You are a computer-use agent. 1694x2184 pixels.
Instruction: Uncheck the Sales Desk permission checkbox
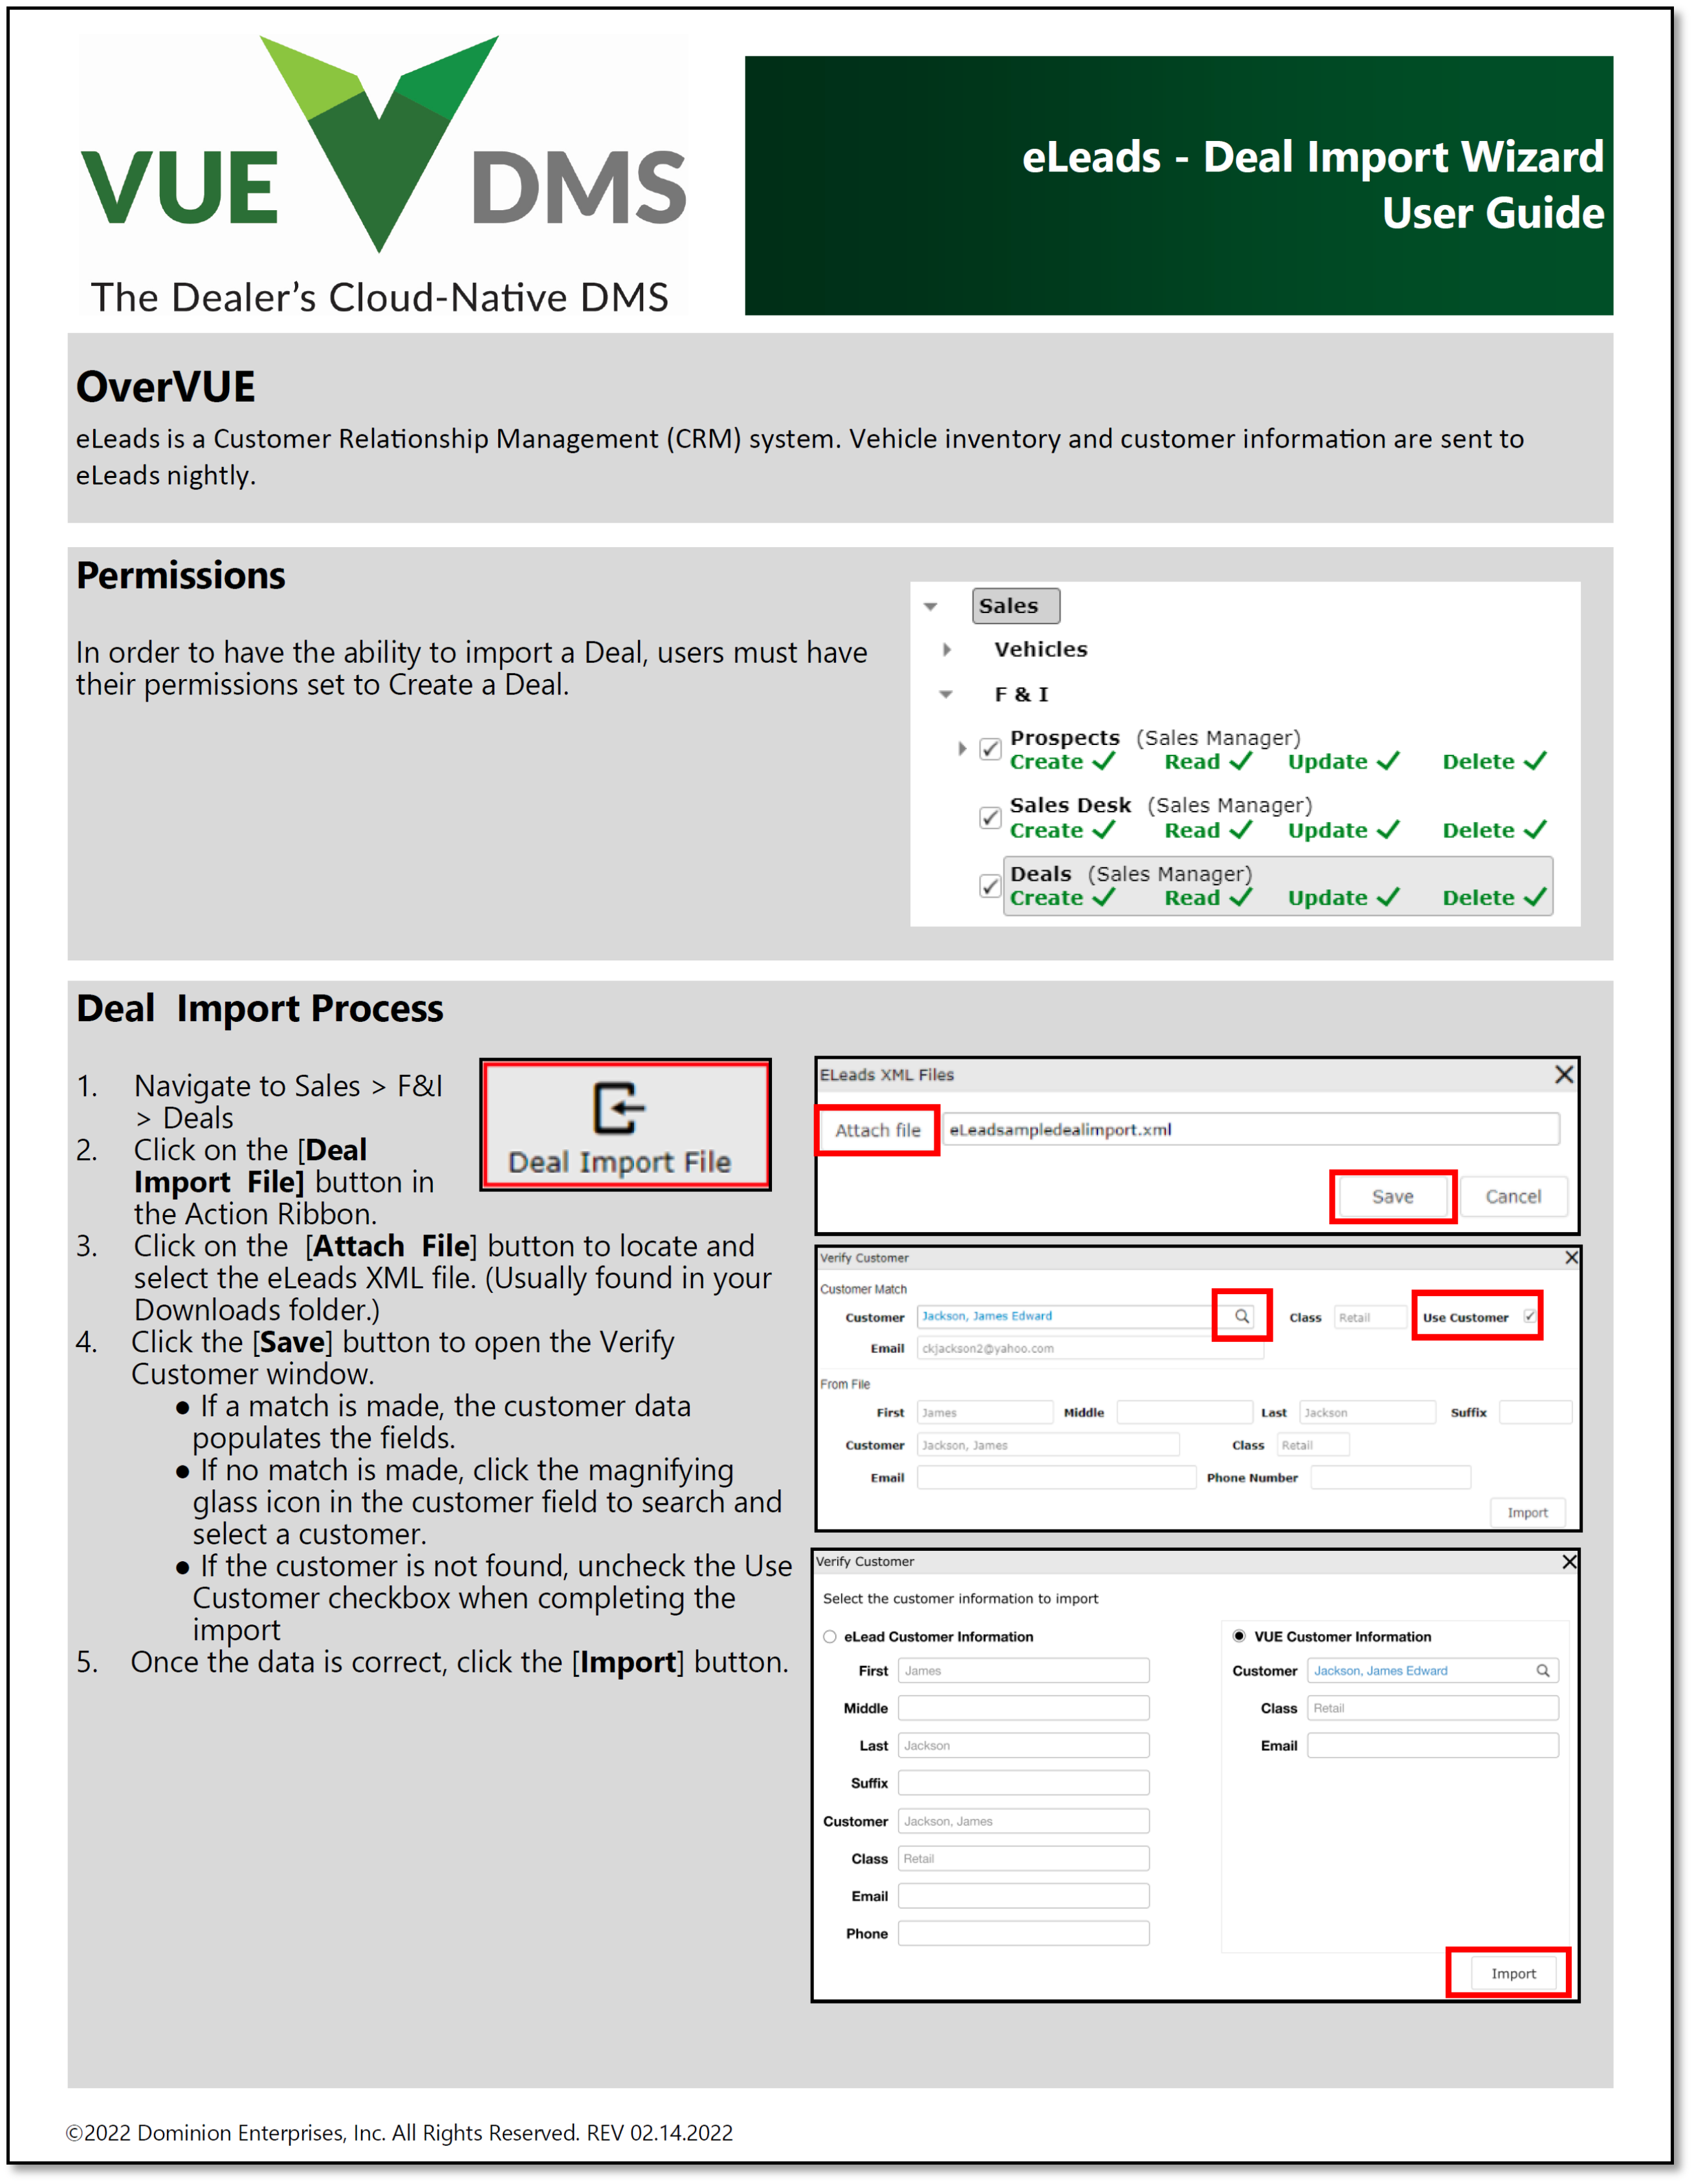989,818
